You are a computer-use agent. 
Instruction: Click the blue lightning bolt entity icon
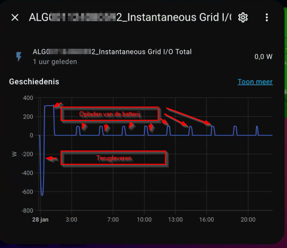(x=19, y=57)
